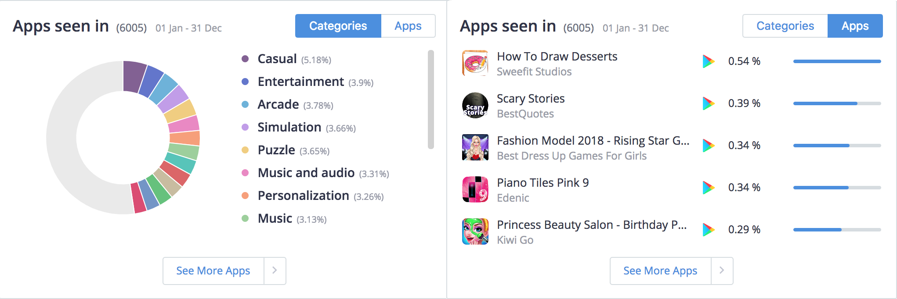Switch to Categories tab in left panel
The image size is (897, 299).
[338, 26]
